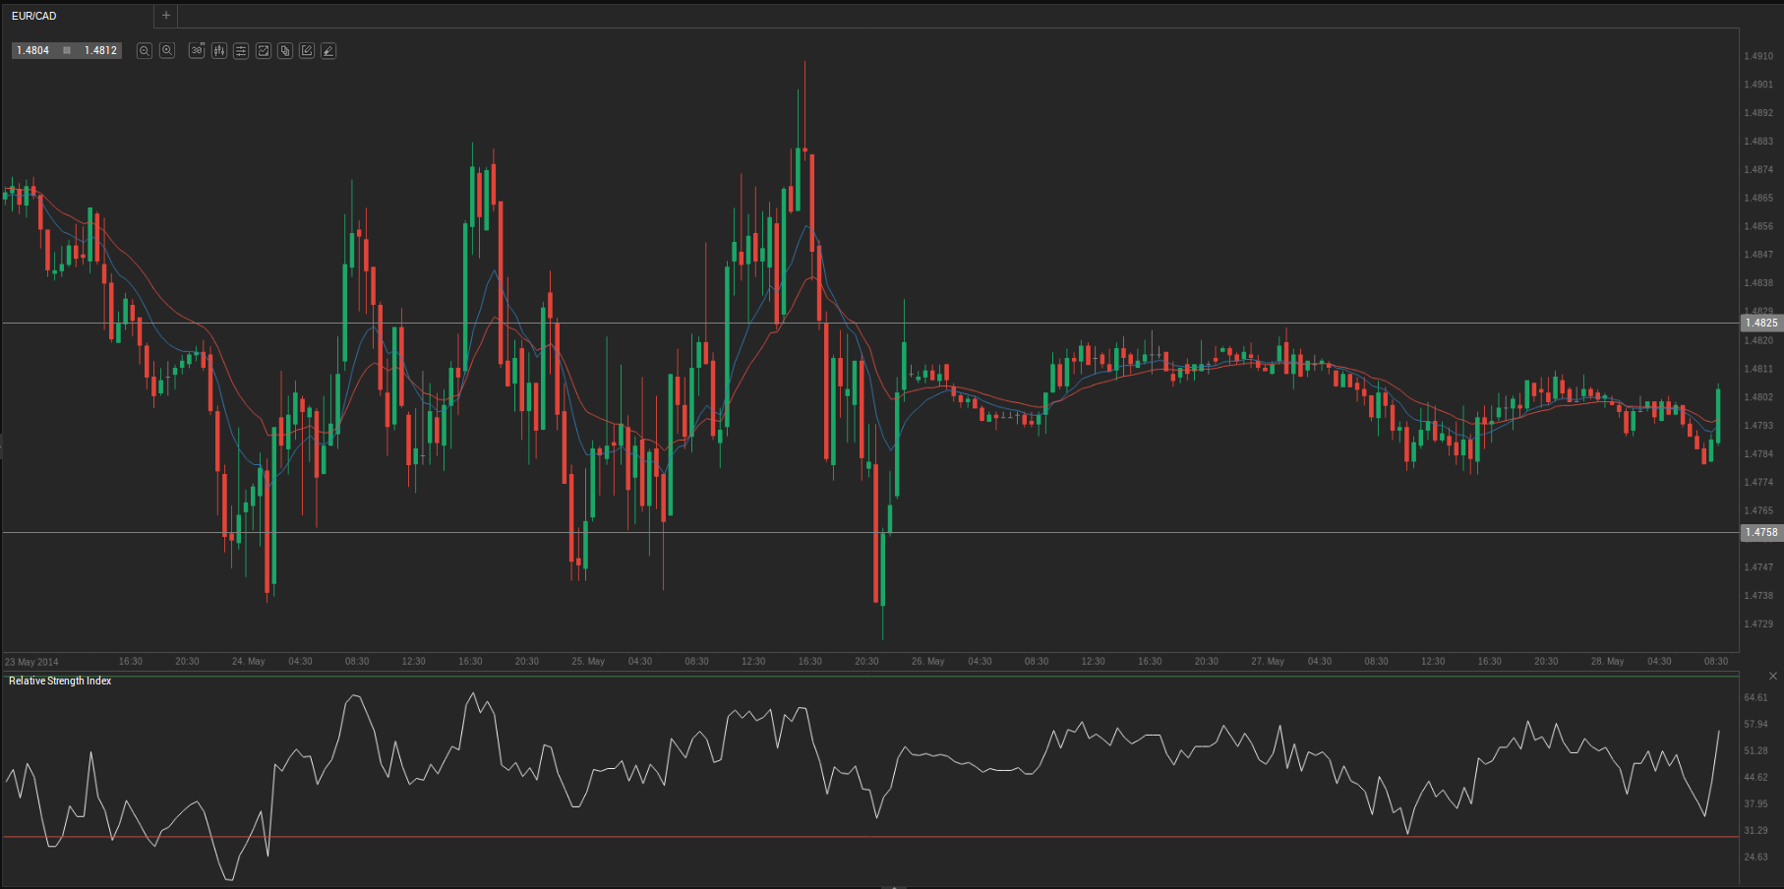
Task: Open the candlestick chart type selector
Action: [x=219, y=50]
